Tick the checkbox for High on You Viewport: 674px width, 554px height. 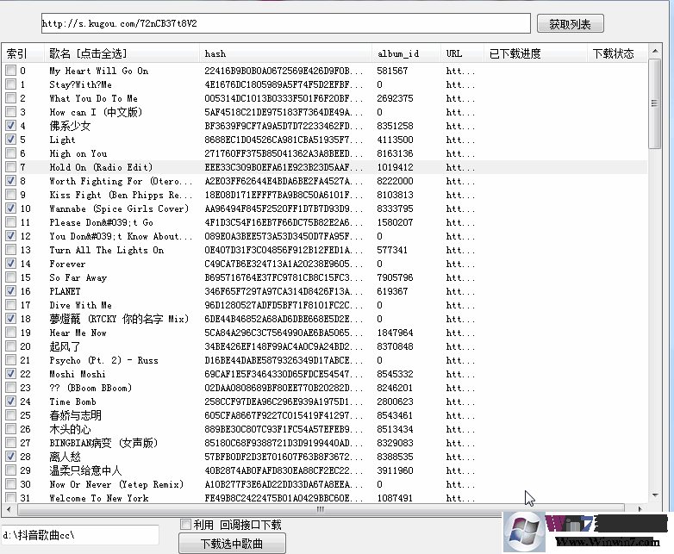10,153
